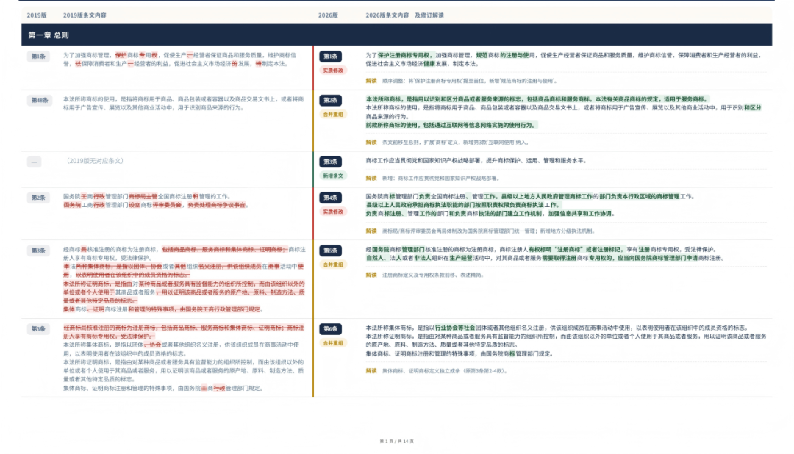Click the "第一章 总则" chapter heading
The width and height of the screenshot is (794, 454).
[x=49, y=35]
